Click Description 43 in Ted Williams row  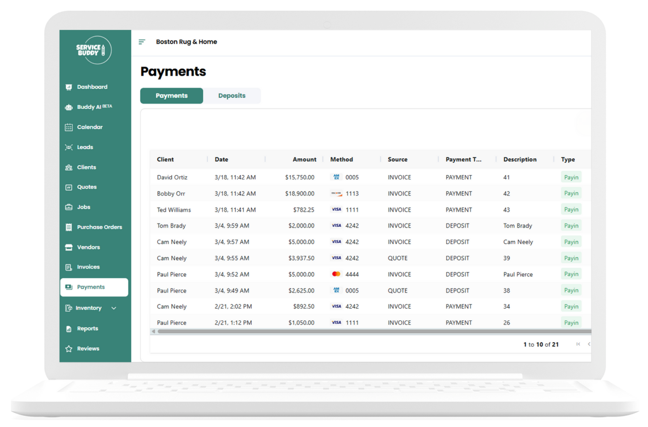click(506, 210)
